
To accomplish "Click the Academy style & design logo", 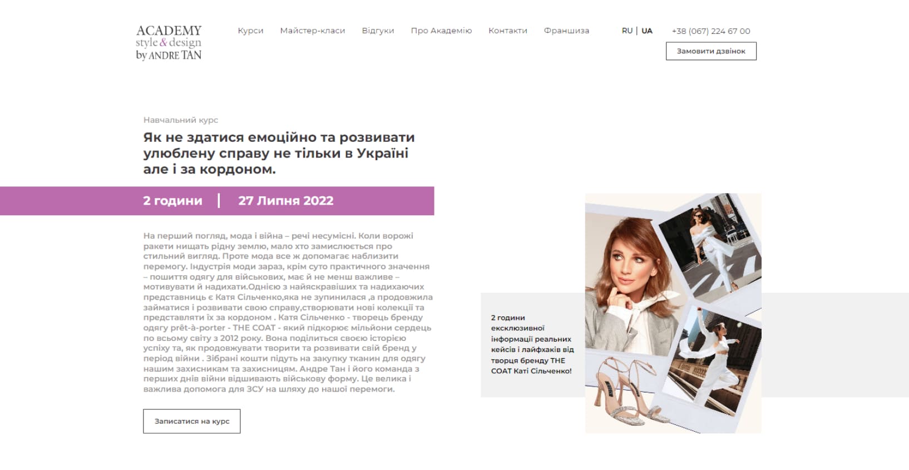I will pos(169,42).
